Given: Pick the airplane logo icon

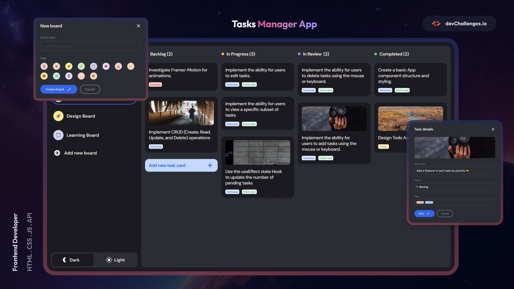Looking at the screenshot, I should [x=56, y=76].
